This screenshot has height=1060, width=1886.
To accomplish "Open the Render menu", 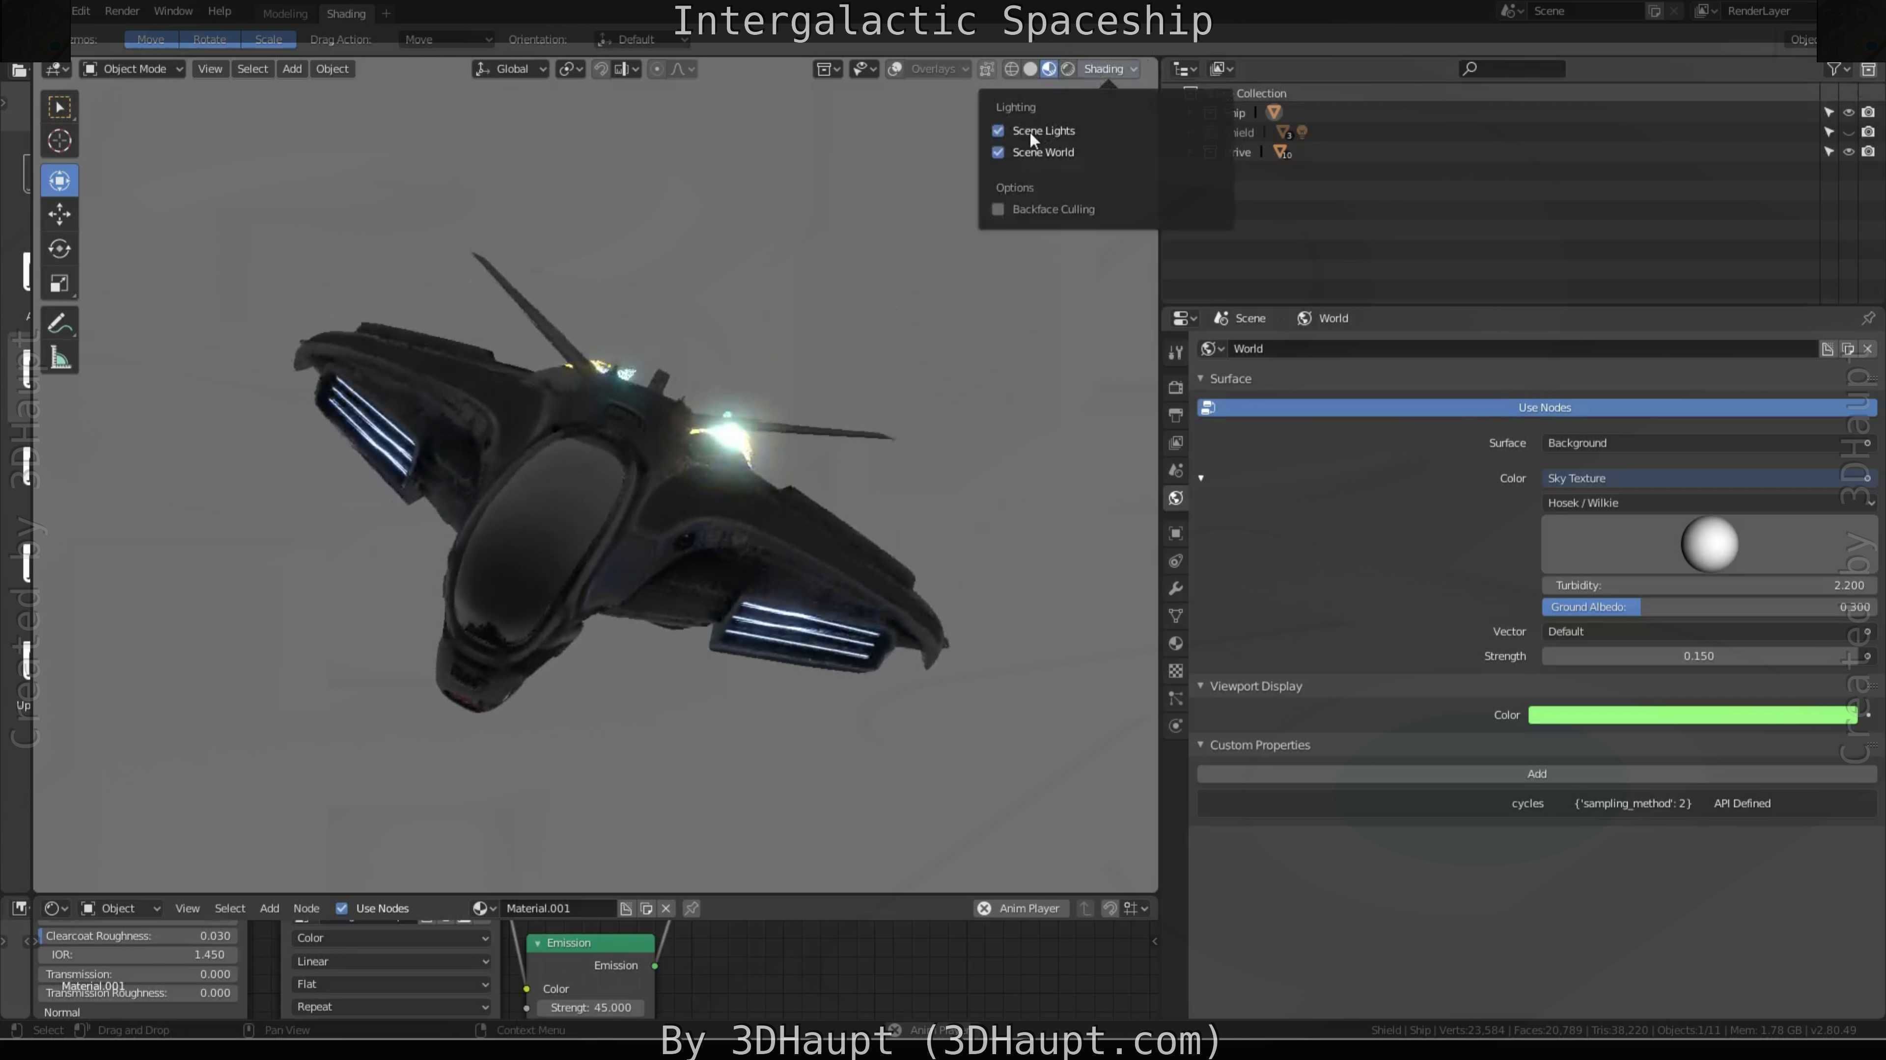I will tap(121, 11).
